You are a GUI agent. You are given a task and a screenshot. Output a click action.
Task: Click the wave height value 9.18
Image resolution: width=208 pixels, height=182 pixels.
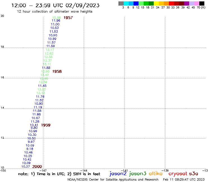(x=30, y=149)
